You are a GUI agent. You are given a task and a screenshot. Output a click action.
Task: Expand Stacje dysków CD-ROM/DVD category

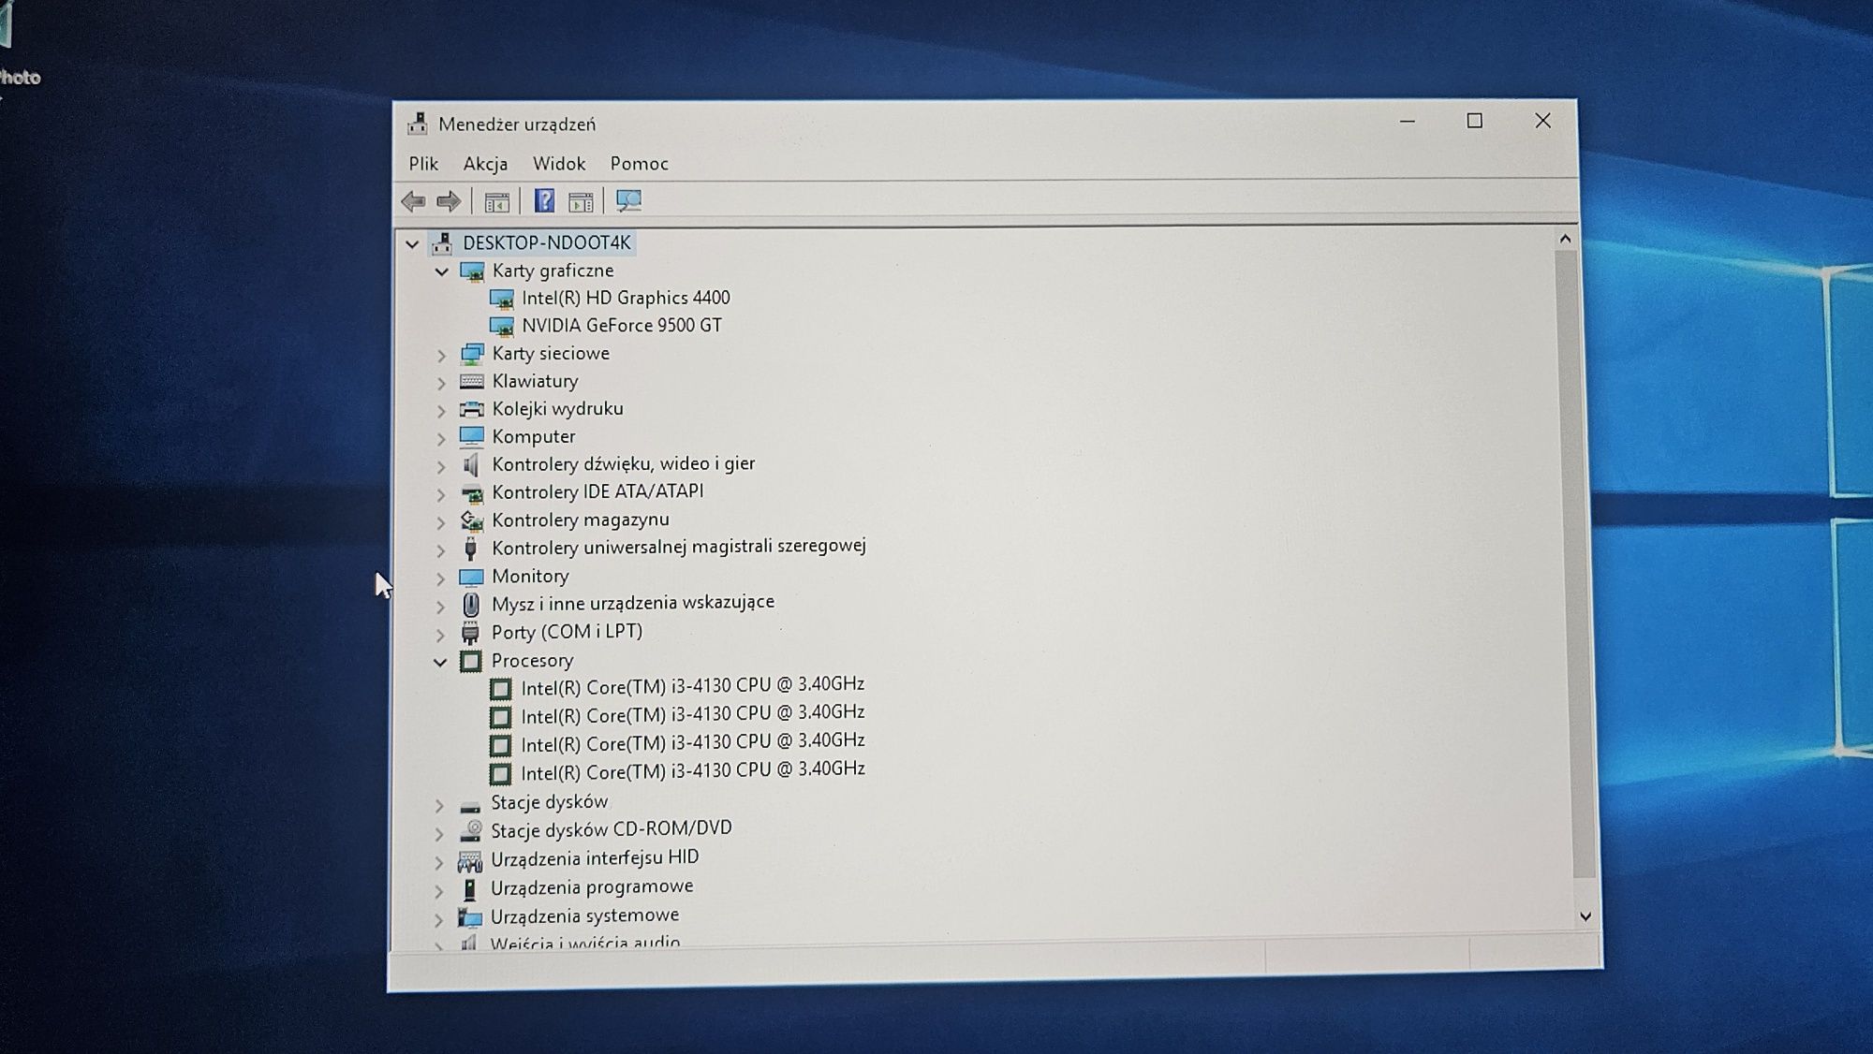[439, 833]
